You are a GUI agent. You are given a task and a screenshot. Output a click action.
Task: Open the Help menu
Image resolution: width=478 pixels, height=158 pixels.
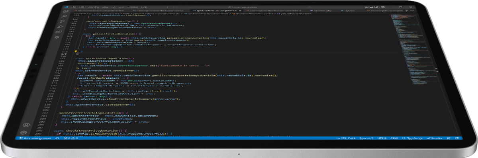click(x=144, y=7)
